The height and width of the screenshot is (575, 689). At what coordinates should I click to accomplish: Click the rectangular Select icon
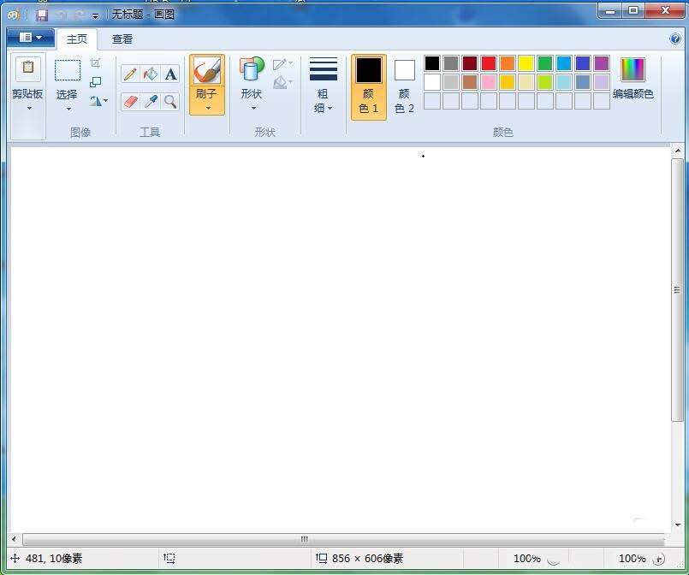point(68,70)
